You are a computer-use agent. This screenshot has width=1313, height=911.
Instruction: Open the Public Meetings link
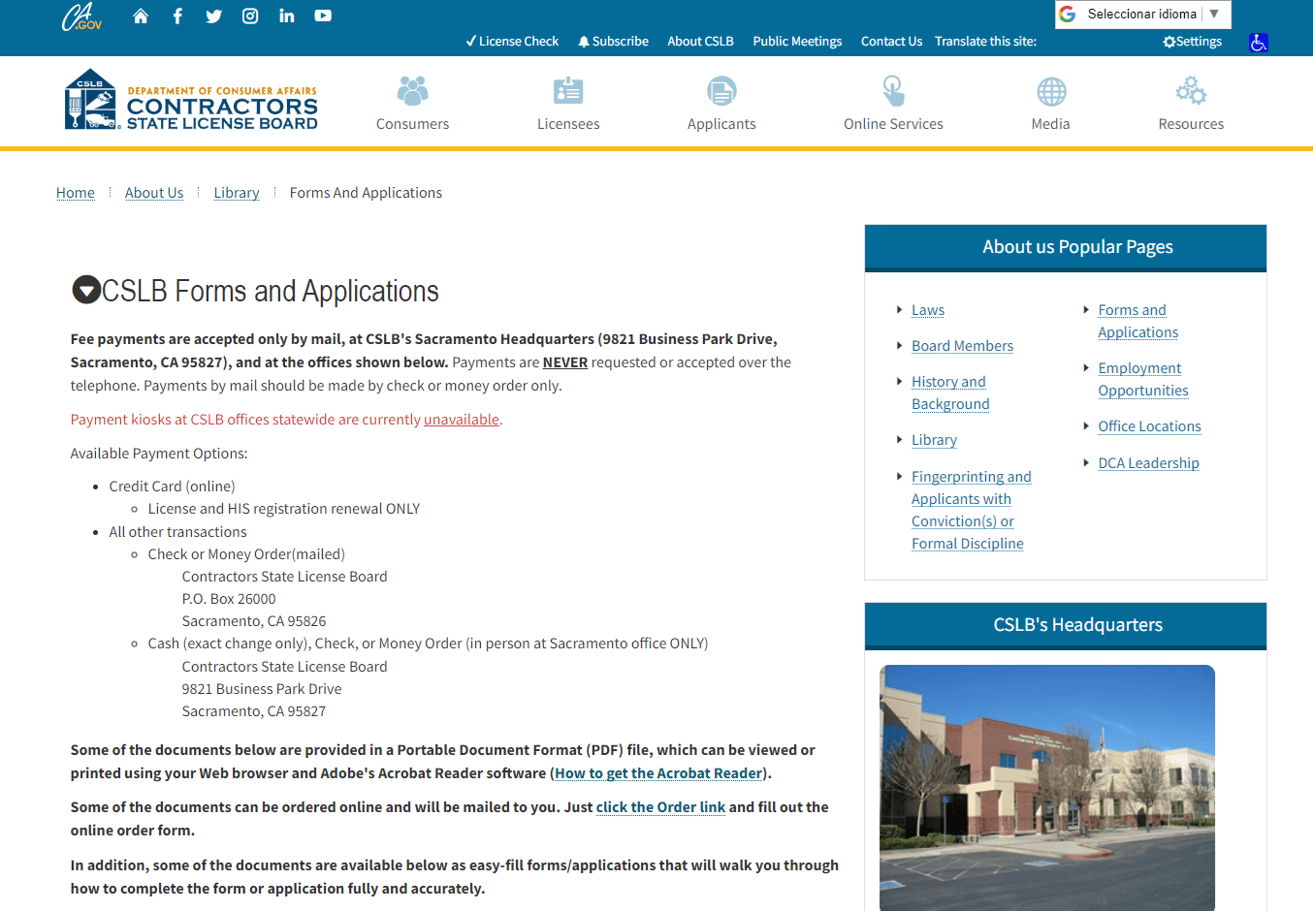(797, 42)
